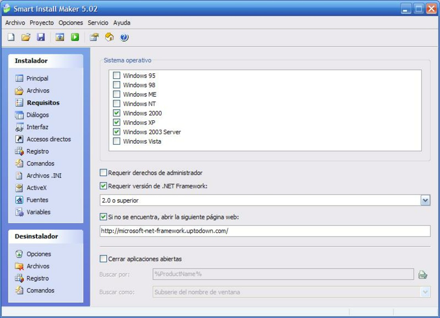This screenshot has height=318, width=440.
Task: Click the Diálogos sidebar icon
Action: [x=19, y=114]
